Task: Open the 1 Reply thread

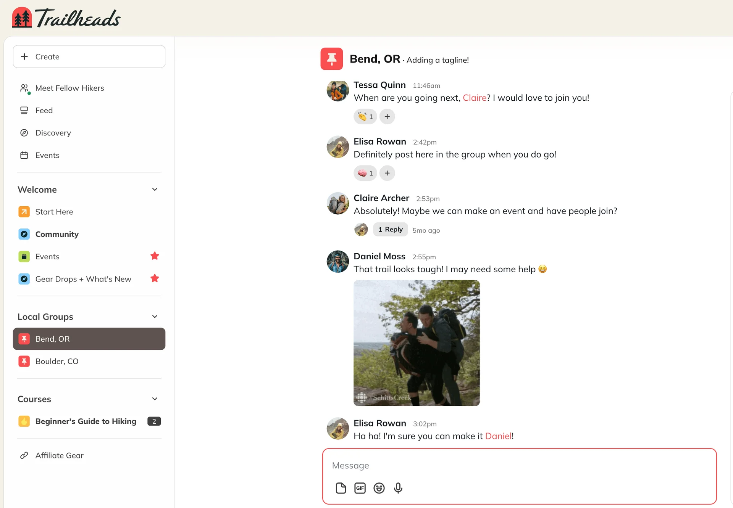Action: click(390, 230)
